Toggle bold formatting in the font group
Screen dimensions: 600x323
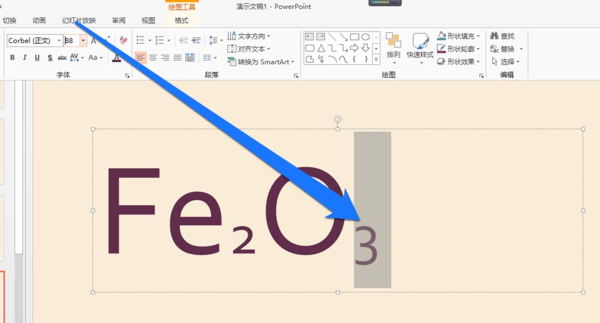click(x=12, y=58)
